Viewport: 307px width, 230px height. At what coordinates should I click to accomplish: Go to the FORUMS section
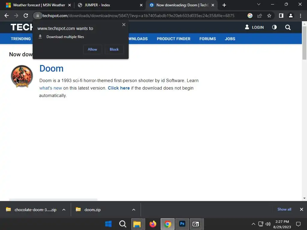click(207, 39)
